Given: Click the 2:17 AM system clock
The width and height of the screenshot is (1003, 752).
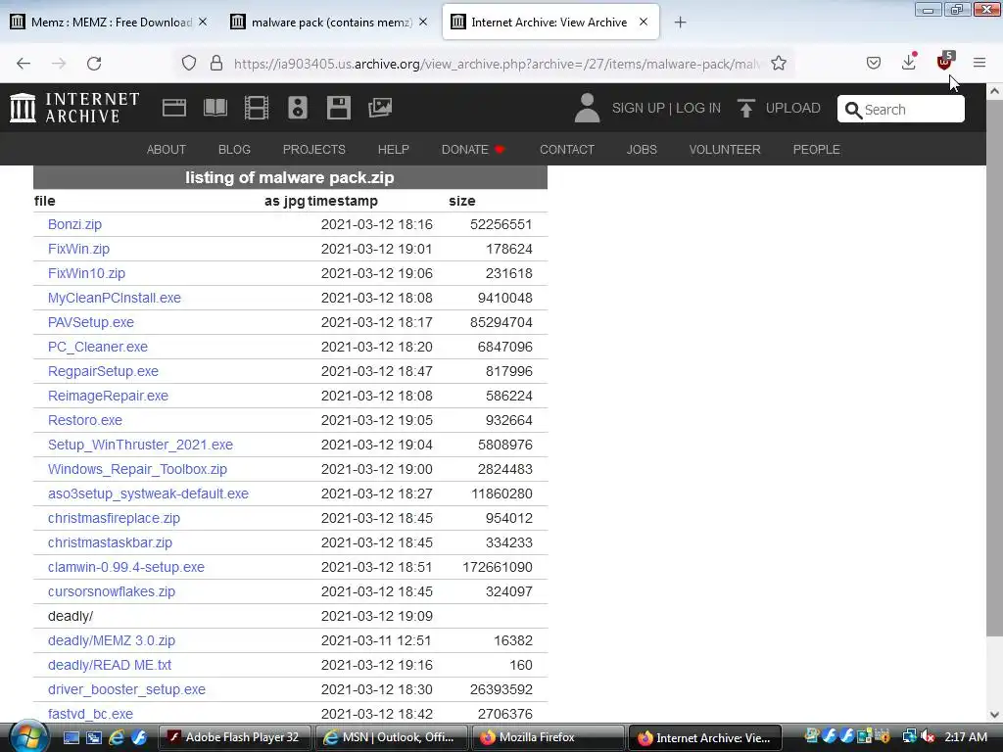Looking at the screenshot, I should coord(965,737).
